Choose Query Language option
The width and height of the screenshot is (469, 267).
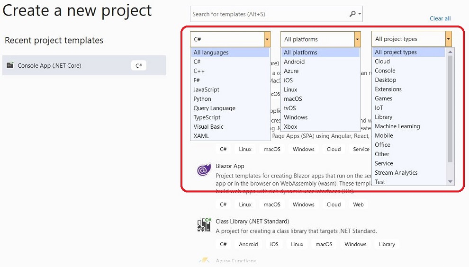click(230, 108)
